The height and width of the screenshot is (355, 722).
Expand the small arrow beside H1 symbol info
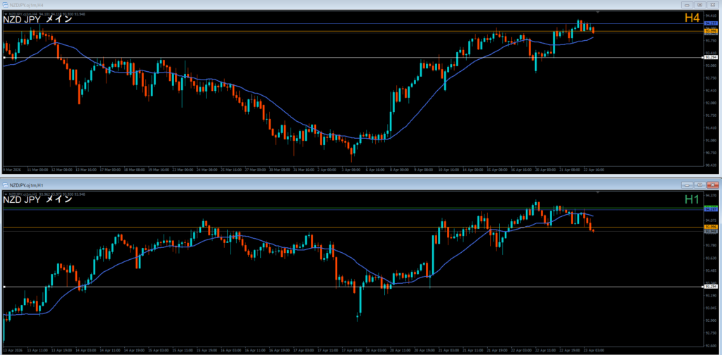6,193
